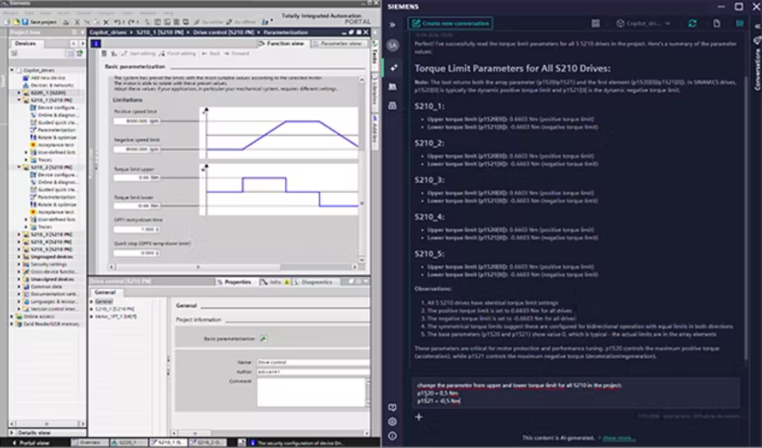Collapse the S210_1 device node
The height and width of the screenshot is (448, 762).
(x=20, y=100)
